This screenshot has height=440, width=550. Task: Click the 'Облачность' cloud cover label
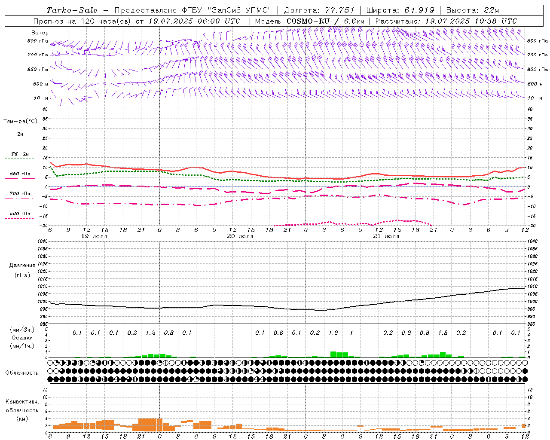tap(22, 373)
